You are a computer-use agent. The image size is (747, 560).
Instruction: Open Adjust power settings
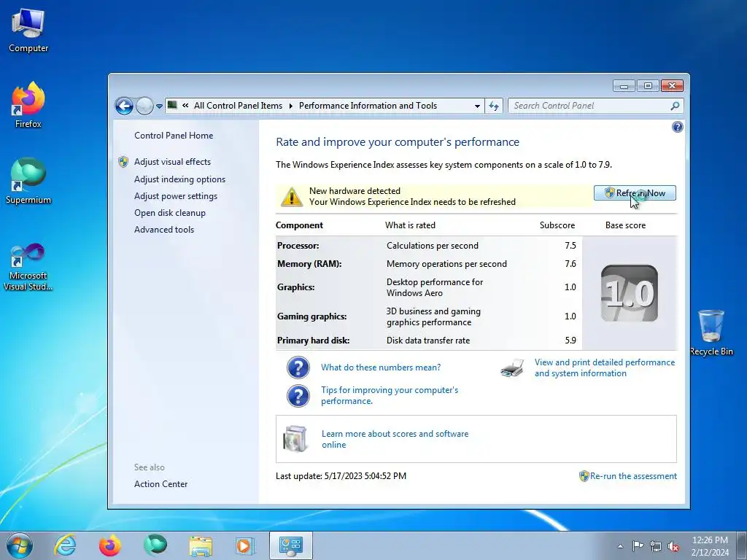coord(175,195)
